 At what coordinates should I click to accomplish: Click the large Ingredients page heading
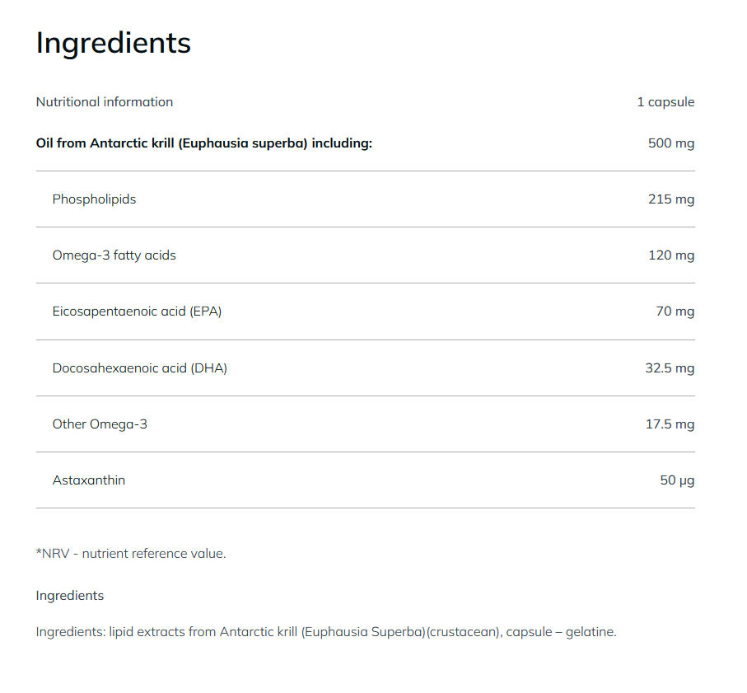click(x=113, y=43)
